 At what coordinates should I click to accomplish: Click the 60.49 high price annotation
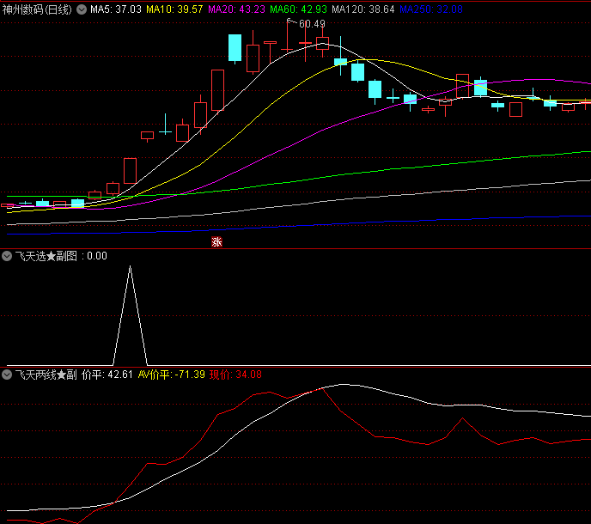tap(312, 24)
